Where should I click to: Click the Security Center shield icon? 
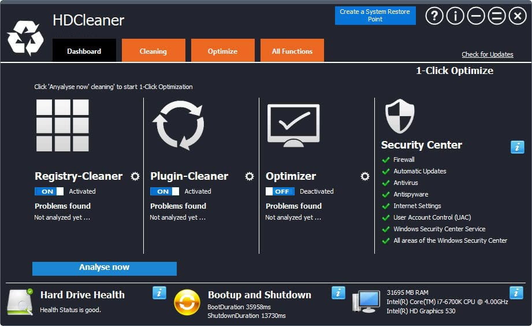click(400, 116)
